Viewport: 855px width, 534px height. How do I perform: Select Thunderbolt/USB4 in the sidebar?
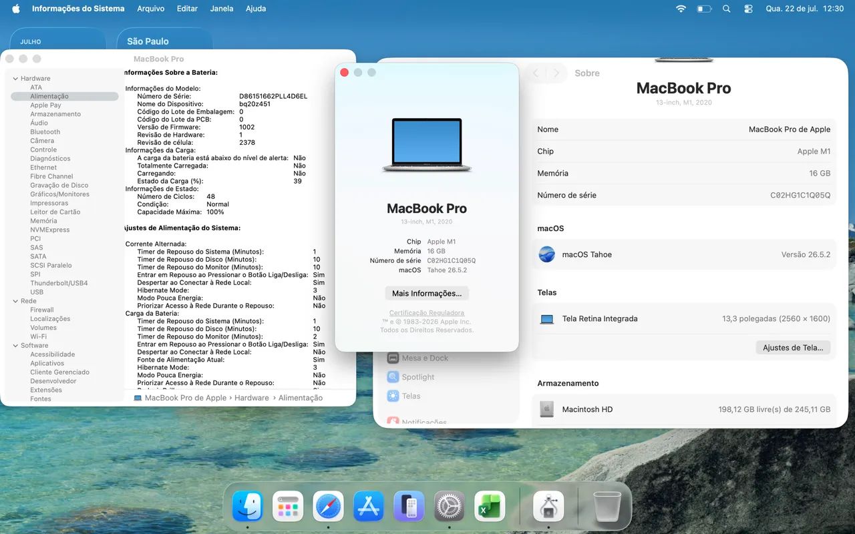point(59,283)
